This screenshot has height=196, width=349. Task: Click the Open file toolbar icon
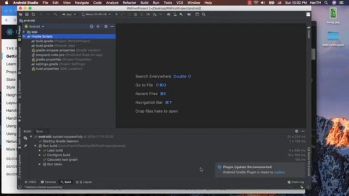pyautogui.click(x=21, y=15)
